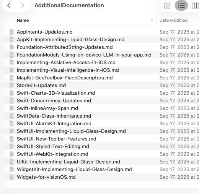
Task: Click document icon of Foundation-AttributedString-Updates.md
Action: [x=12, y=47]
